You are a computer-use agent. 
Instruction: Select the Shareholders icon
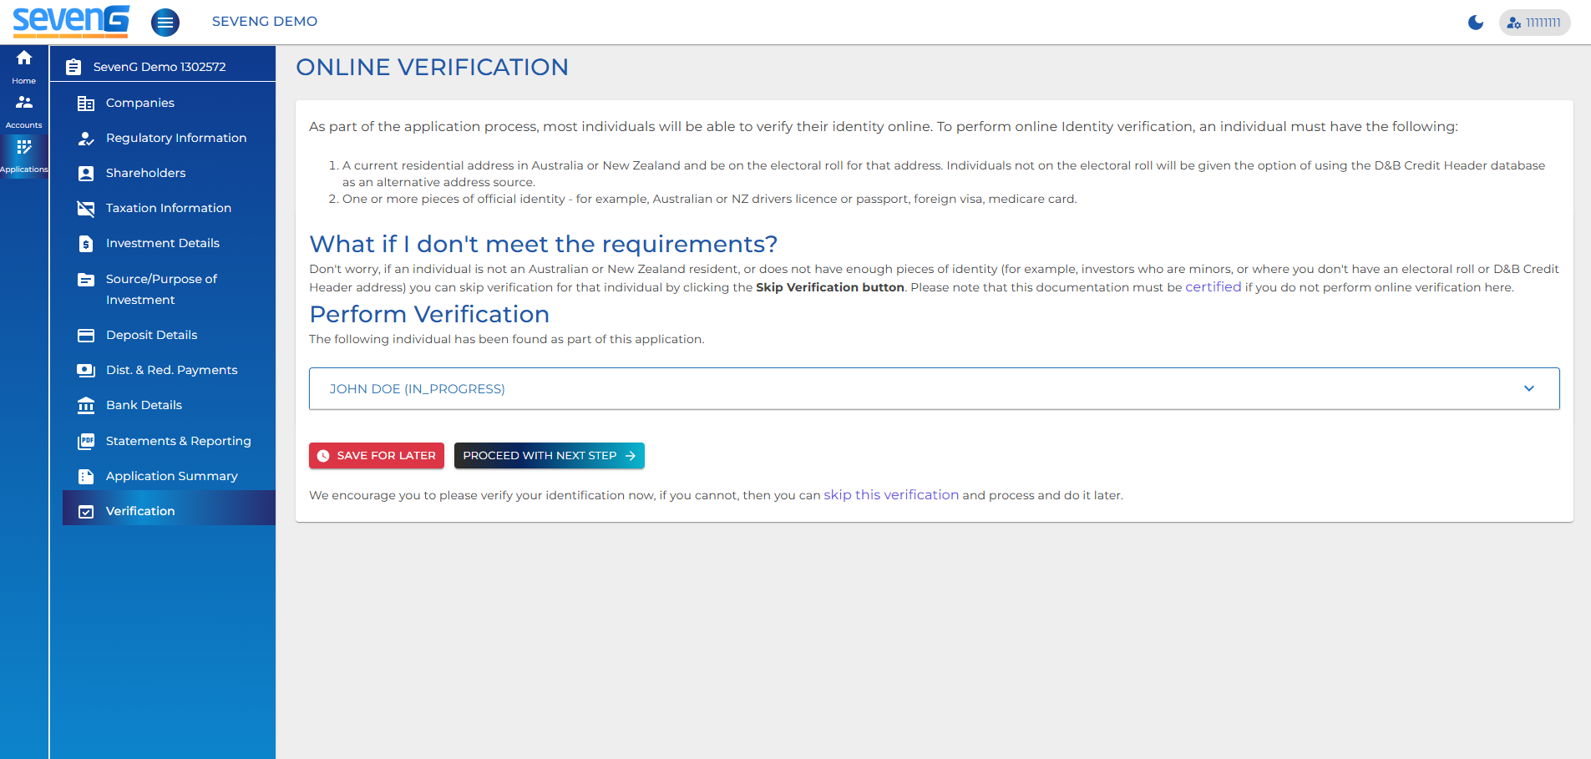pos(86,173)
